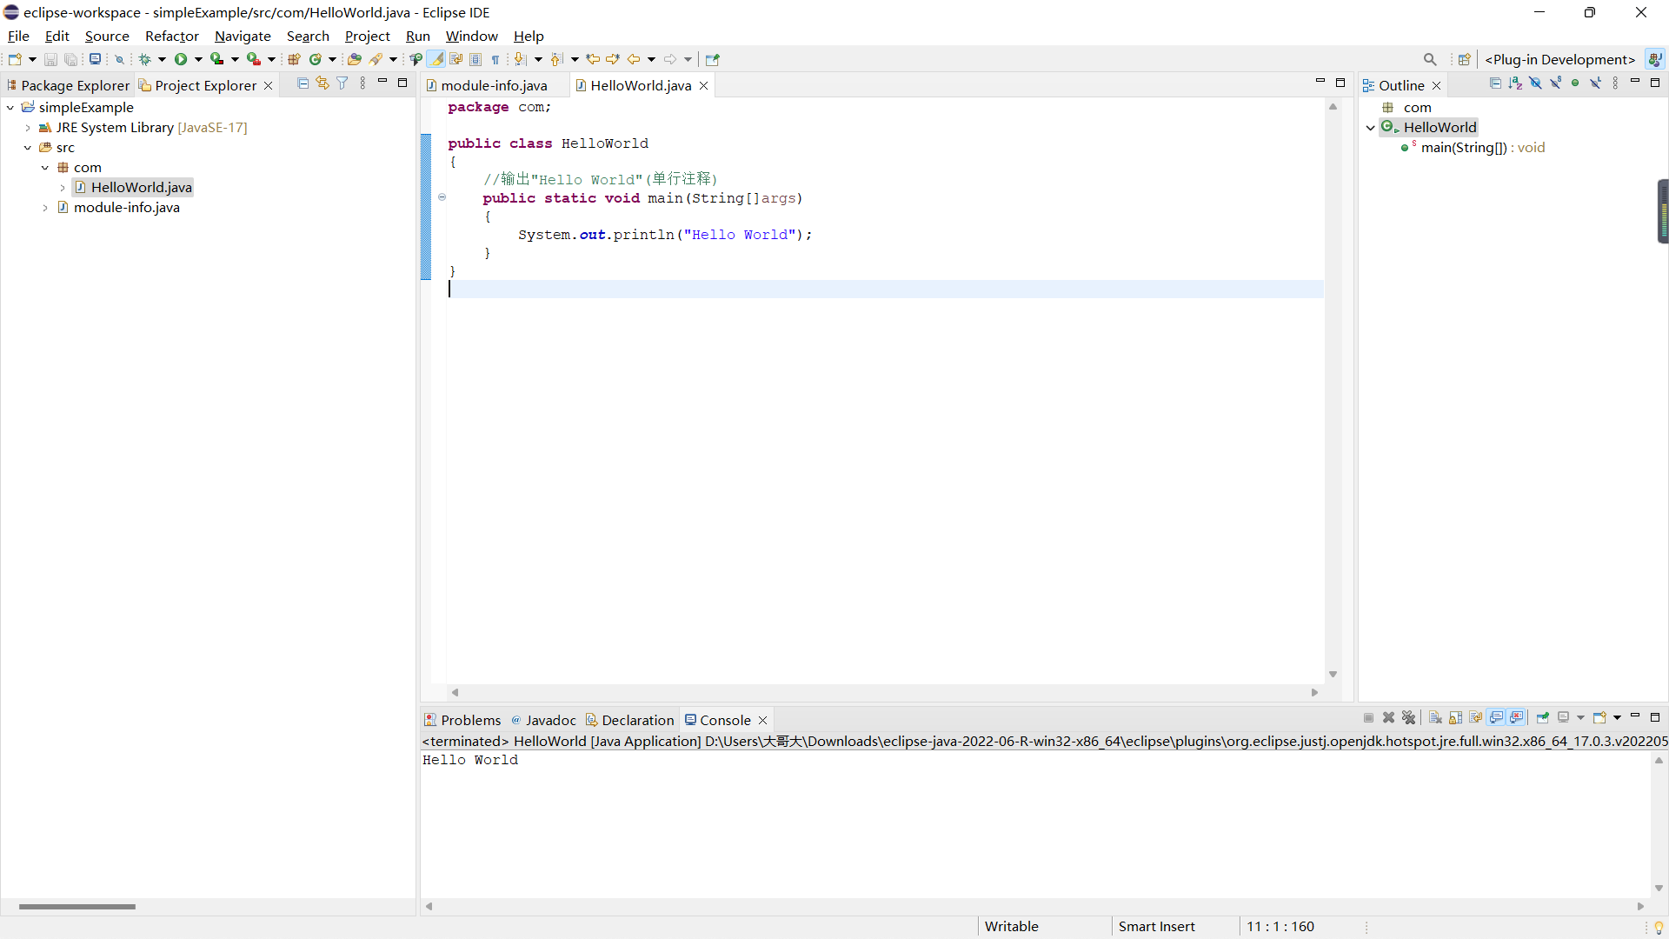
Task: Toggle Link with Editor in Package Explorer
Action: point(322,83)
